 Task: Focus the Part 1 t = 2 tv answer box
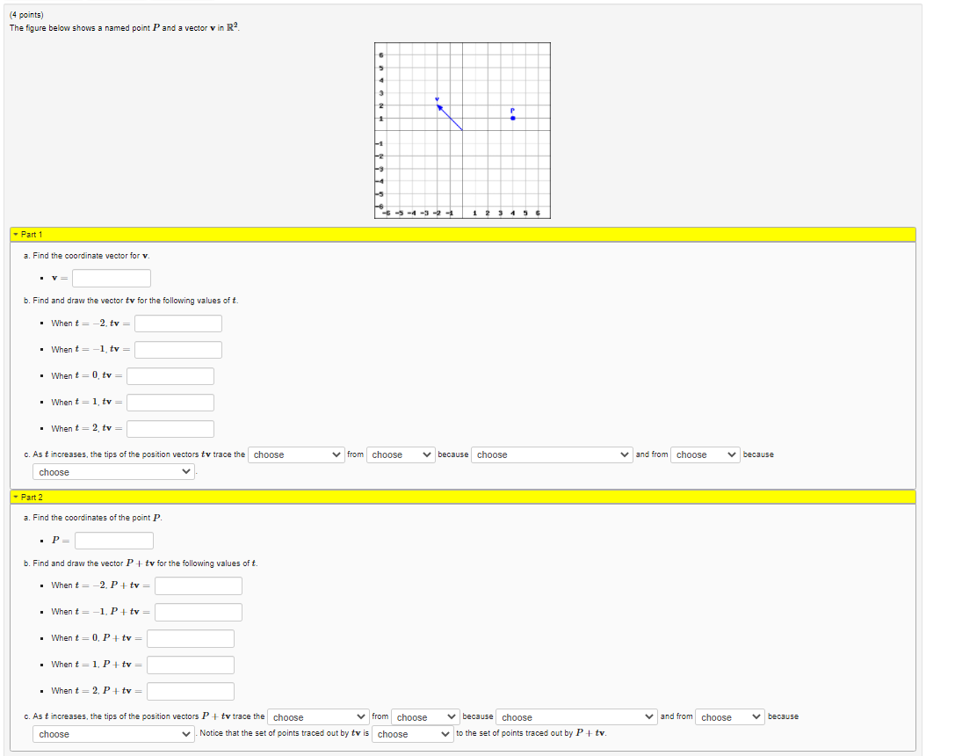click(x=170, y=429)
